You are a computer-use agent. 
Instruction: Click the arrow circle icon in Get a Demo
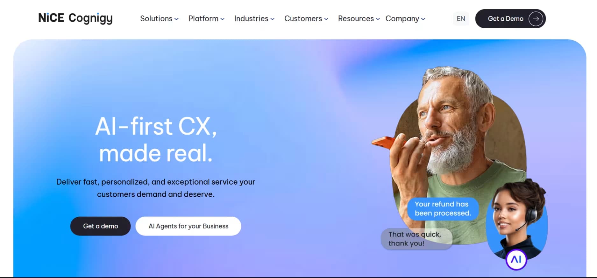[536, 19]
